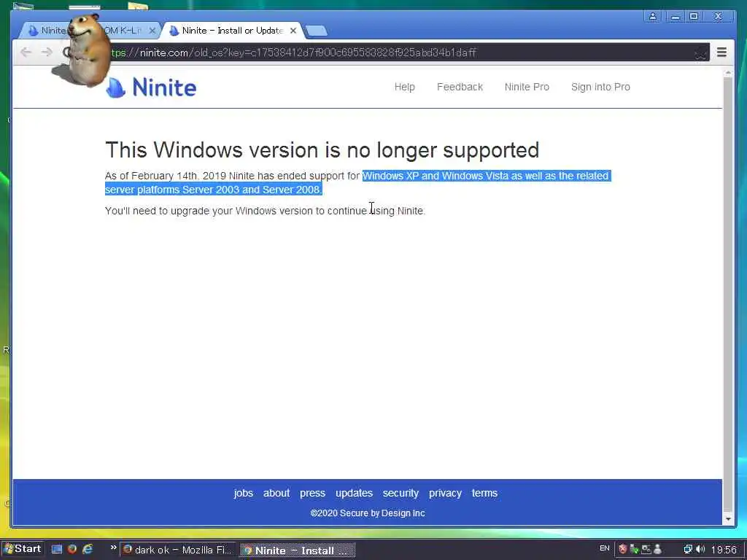Open the Windows Start menu
This screenshot has height=560, width=747.
[x=23, y=549]
